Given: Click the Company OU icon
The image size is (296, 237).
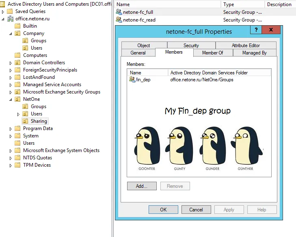Looking at the screenshot, I should point(17,33).
